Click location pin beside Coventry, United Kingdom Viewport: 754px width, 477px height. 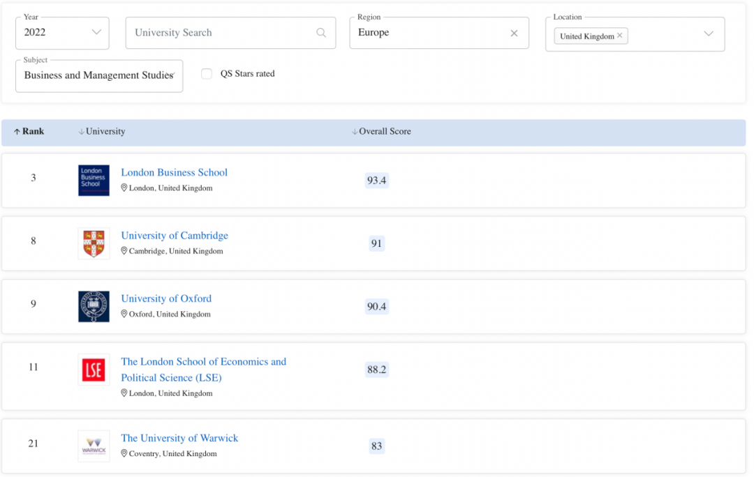pyautogui.click(x=124, y=453)
